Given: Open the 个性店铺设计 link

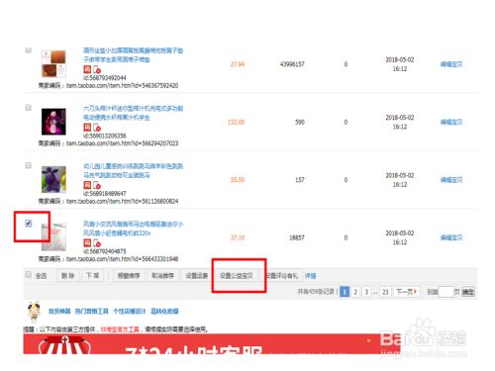Looking at the screenshot, I should tap(129, 311).
